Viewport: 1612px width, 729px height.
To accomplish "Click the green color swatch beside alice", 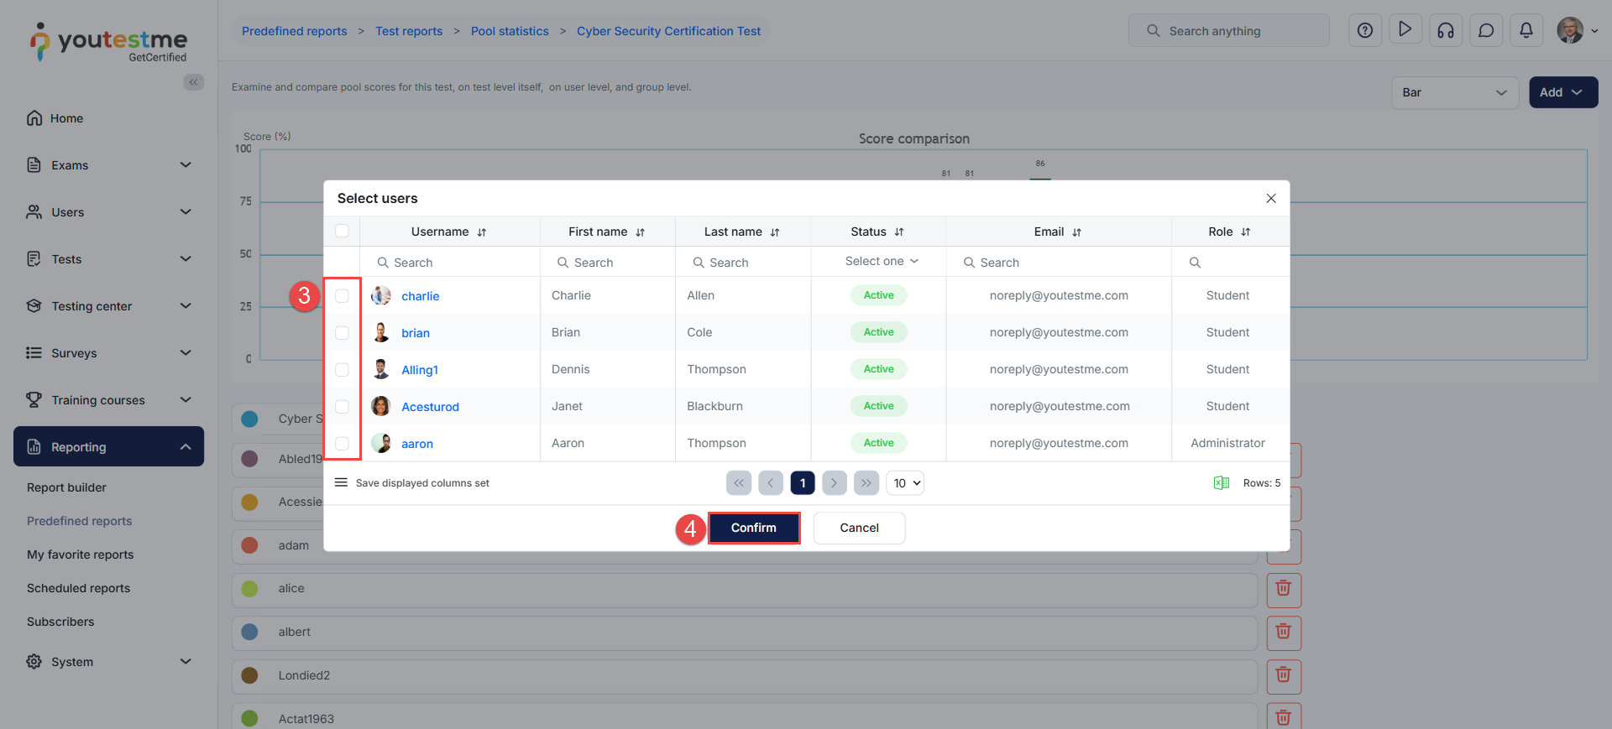I will tap(249, 589).
